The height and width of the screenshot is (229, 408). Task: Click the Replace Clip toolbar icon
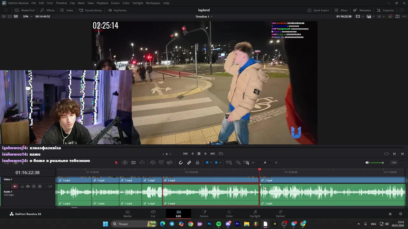point(170,163)
